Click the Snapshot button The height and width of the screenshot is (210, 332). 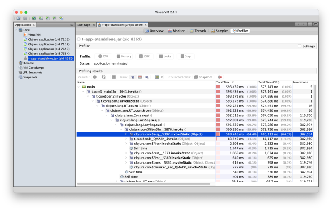point(203,77)
